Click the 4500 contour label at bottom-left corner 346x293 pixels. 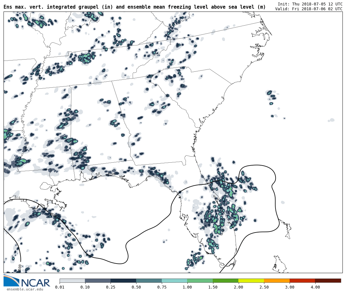tap(20, 268)
